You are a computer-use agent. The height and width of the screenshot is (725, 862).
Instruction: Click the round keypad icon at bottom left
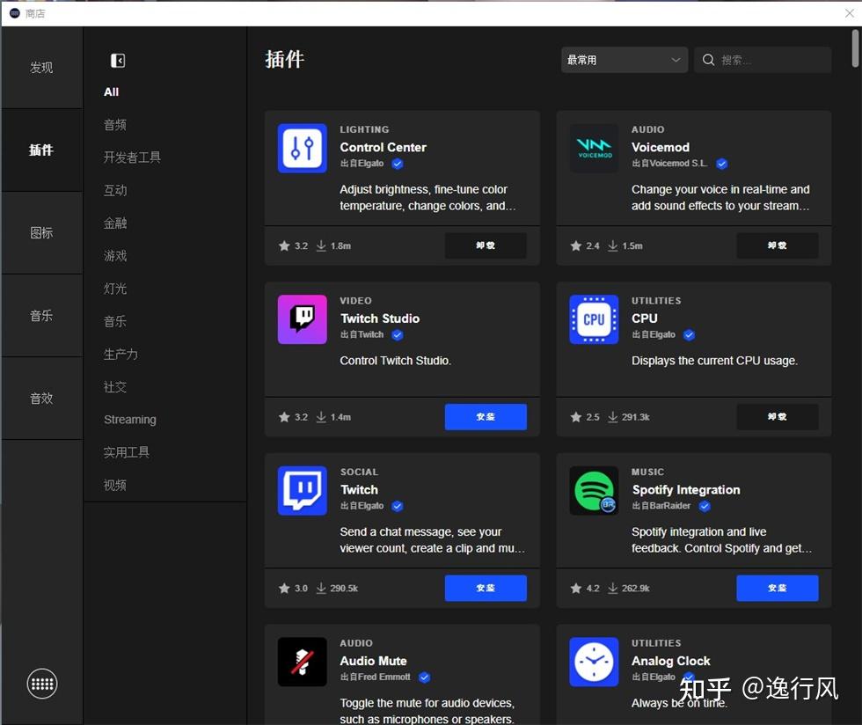(42, 684)
